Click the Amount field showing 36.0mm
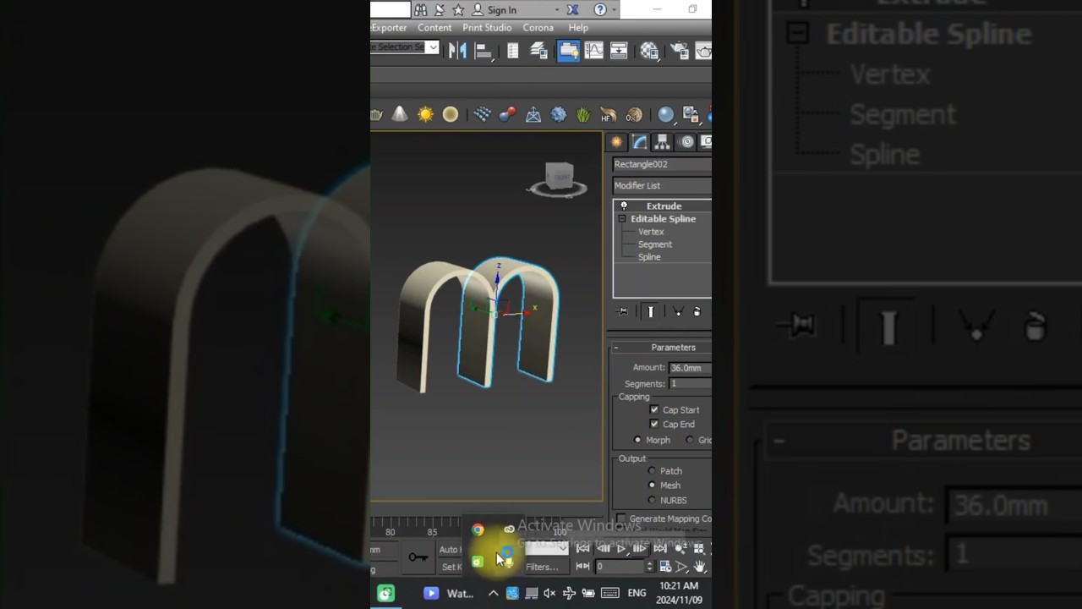The height and width of the screenshot is (609, 1082). (690, 368)
